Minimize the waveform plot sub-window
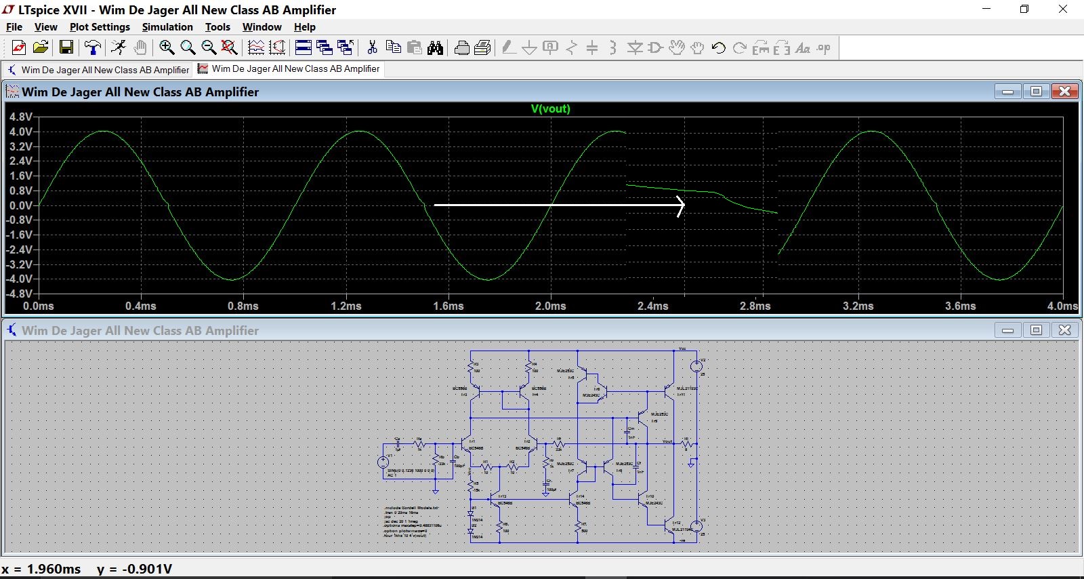The width and height of the screenshot is (1084, 579). click(x=1007, y=92)
